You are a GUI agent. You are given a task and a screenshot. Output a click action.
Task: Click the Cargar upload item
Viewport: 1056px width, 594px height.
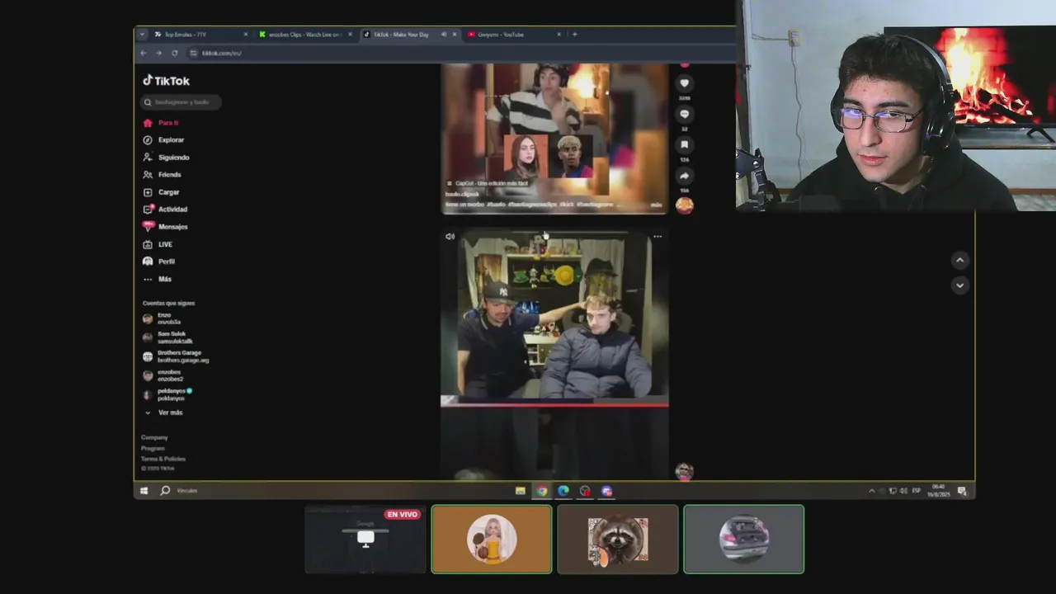[161, 192]
